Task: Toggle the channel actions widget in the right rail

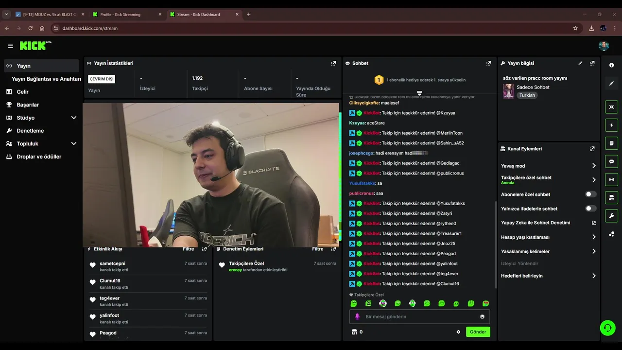Action: [611, 197]
